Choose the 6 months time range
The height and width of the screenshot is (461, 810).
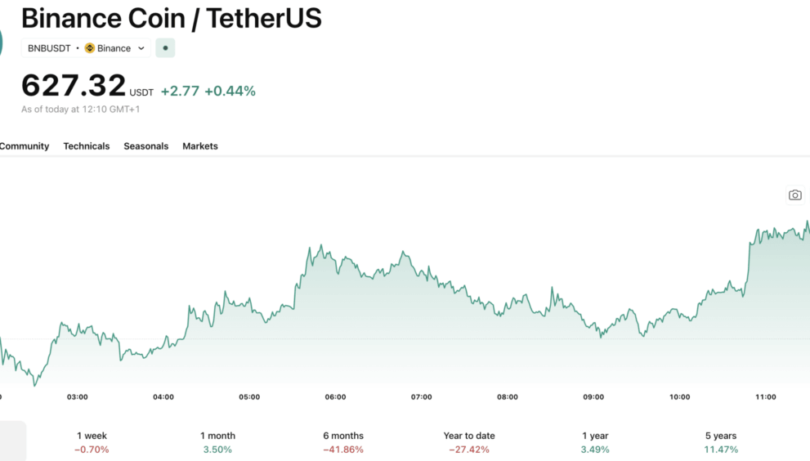coord(343,442)
